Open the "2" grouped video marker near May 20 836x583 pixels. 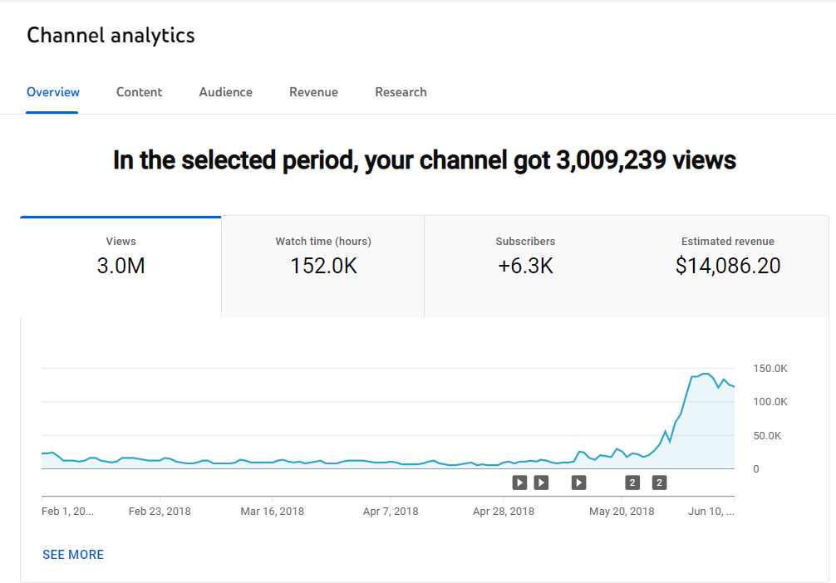coord(632,482)
